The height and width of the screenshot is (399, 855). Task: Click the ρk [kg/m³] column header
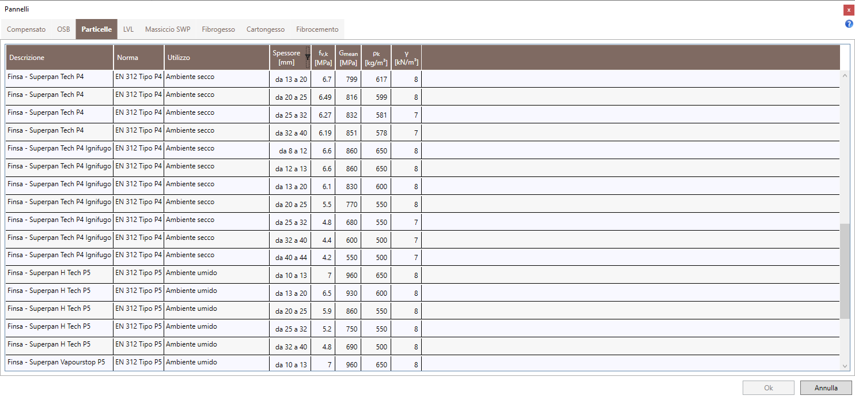tap(376, 58)
